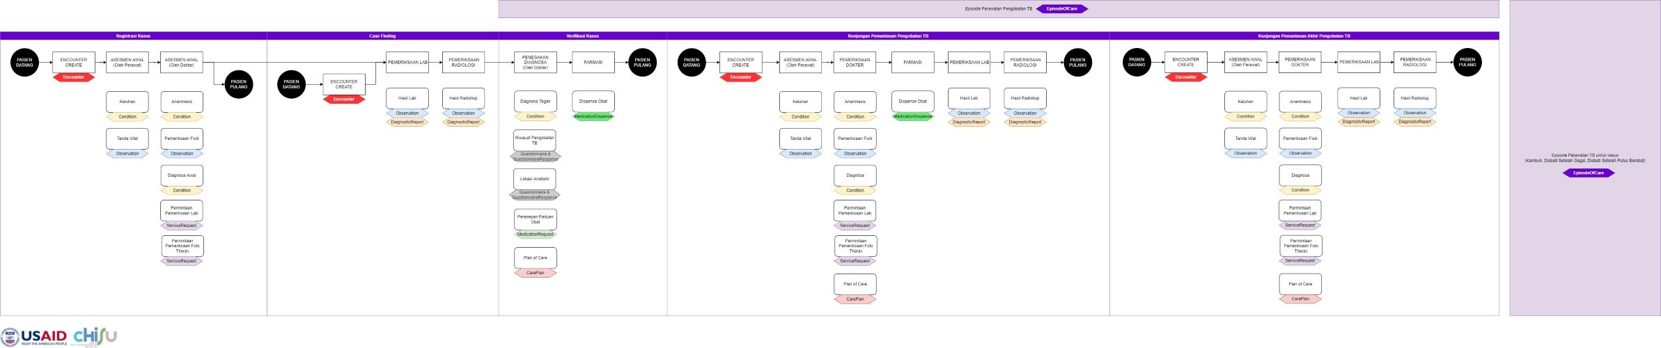Select the Case Finding section header
Screen dimensions: 1661x348
382,35
